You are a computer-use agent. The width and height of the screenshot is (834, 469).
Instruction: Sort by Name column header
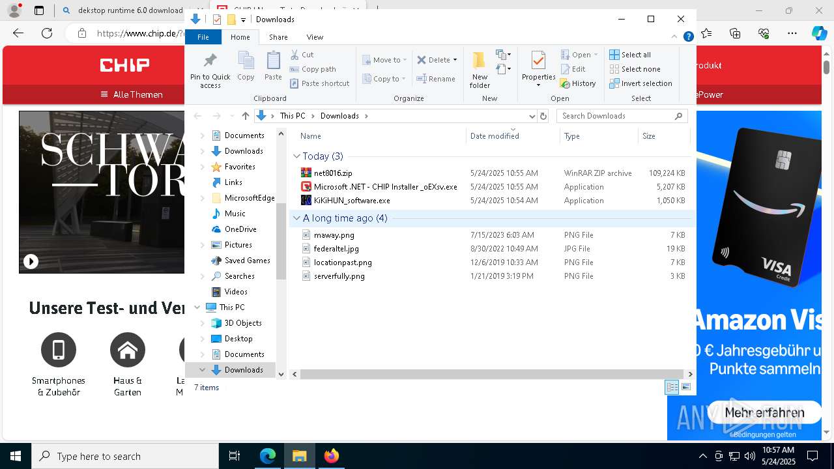[311, 136]
